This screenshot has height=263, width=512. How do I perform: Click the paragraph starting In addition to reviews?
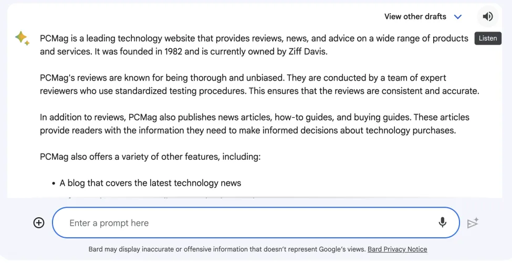[x=254, y=124]
